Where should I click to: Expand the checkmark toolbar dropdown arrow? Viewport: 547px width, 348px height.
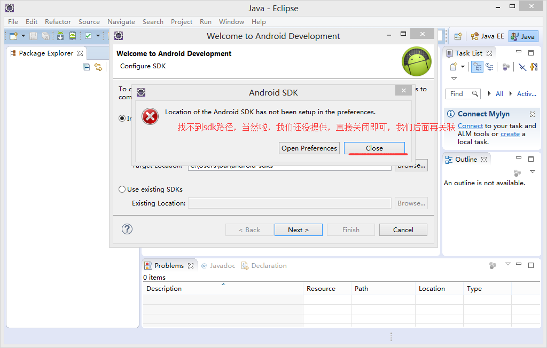tap(98, 36)
